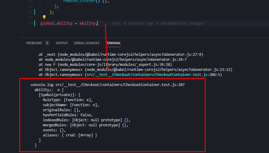Click the git blame annotation 'You, 6 minutes ago'

tap(133, 23)
